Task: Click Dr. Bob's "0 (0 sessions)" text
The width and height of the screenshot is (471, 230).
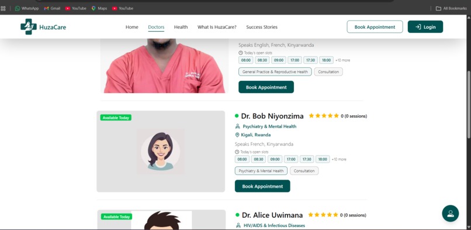Action: click(x=354, y=116)
